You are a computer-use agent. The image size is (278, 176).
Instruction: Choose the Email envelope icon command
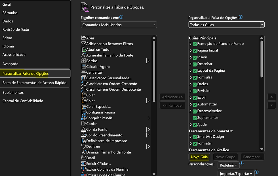click(x=83, y=158)
